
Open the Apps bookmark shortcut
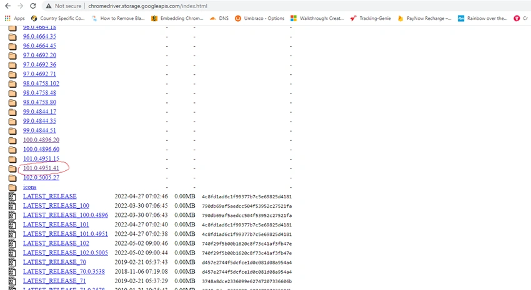15,18
